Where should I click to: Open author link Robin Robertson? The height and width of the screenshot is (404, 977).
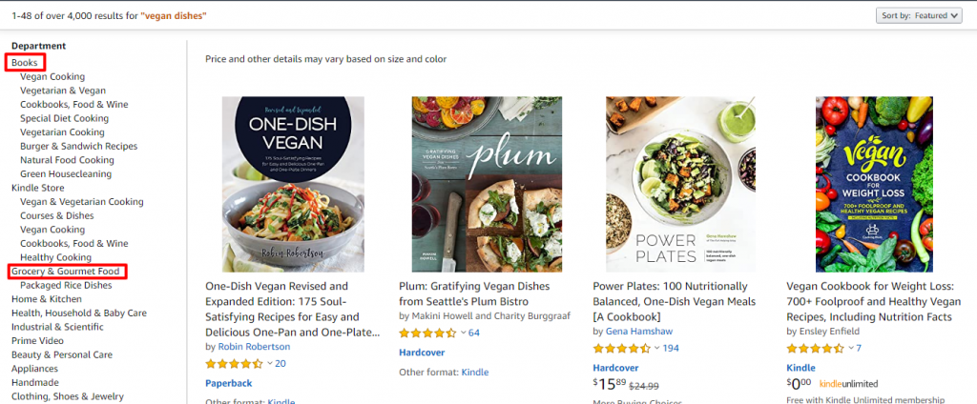252,347
